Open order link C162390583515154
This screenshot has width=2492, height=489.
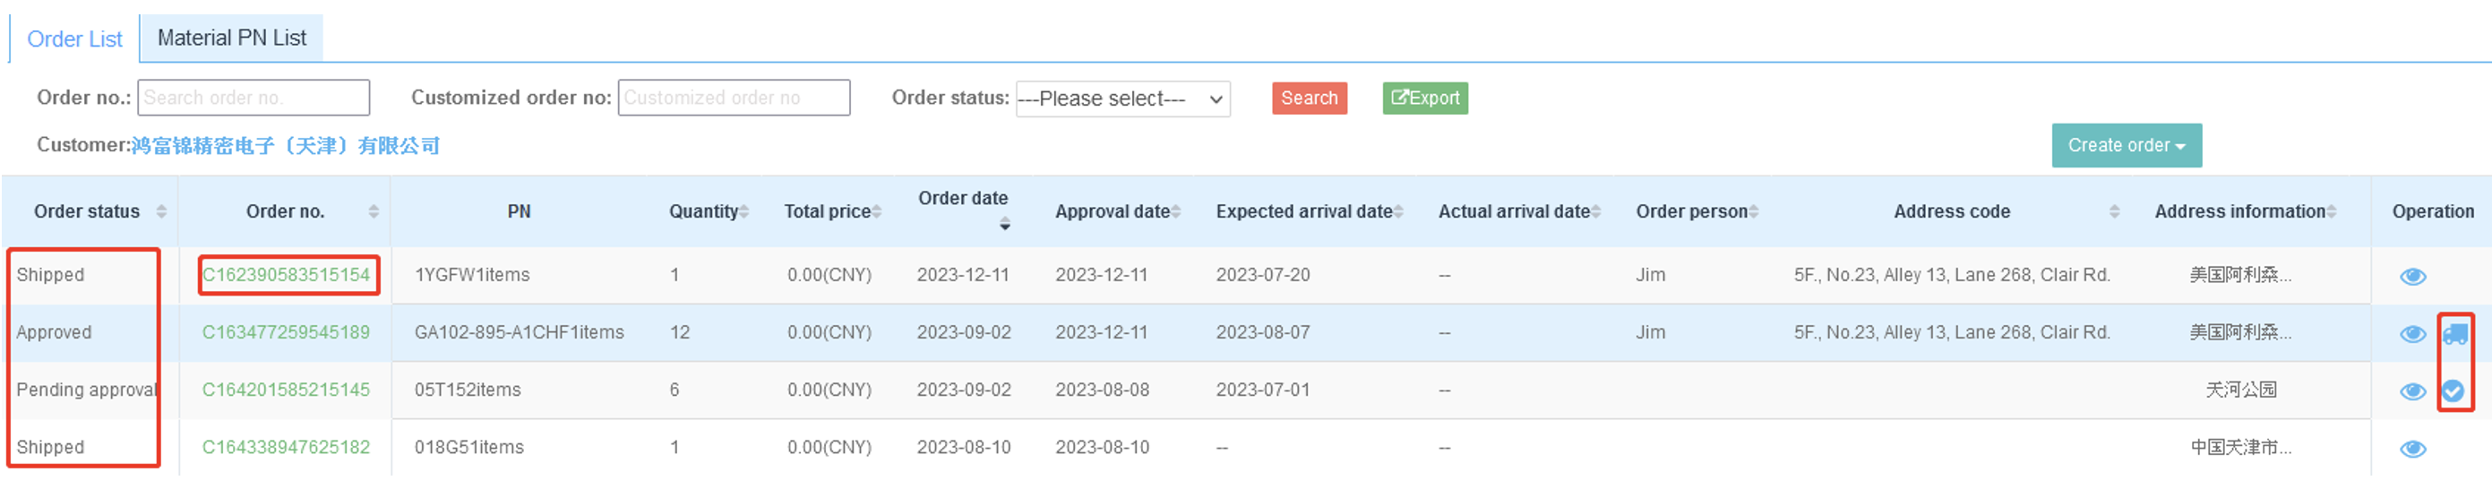[287, 274]
